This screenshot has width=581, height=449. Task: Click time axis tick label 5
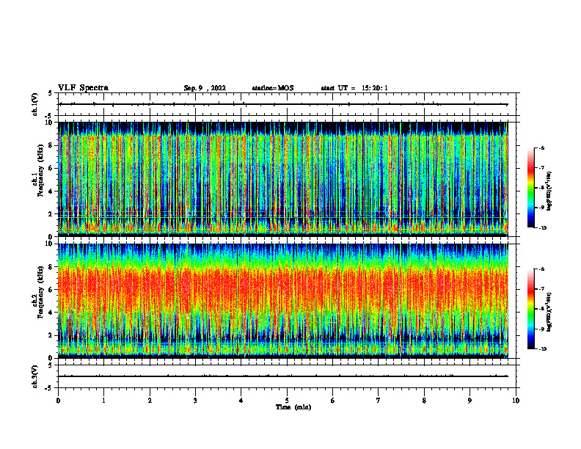click(x=287, y=401)
